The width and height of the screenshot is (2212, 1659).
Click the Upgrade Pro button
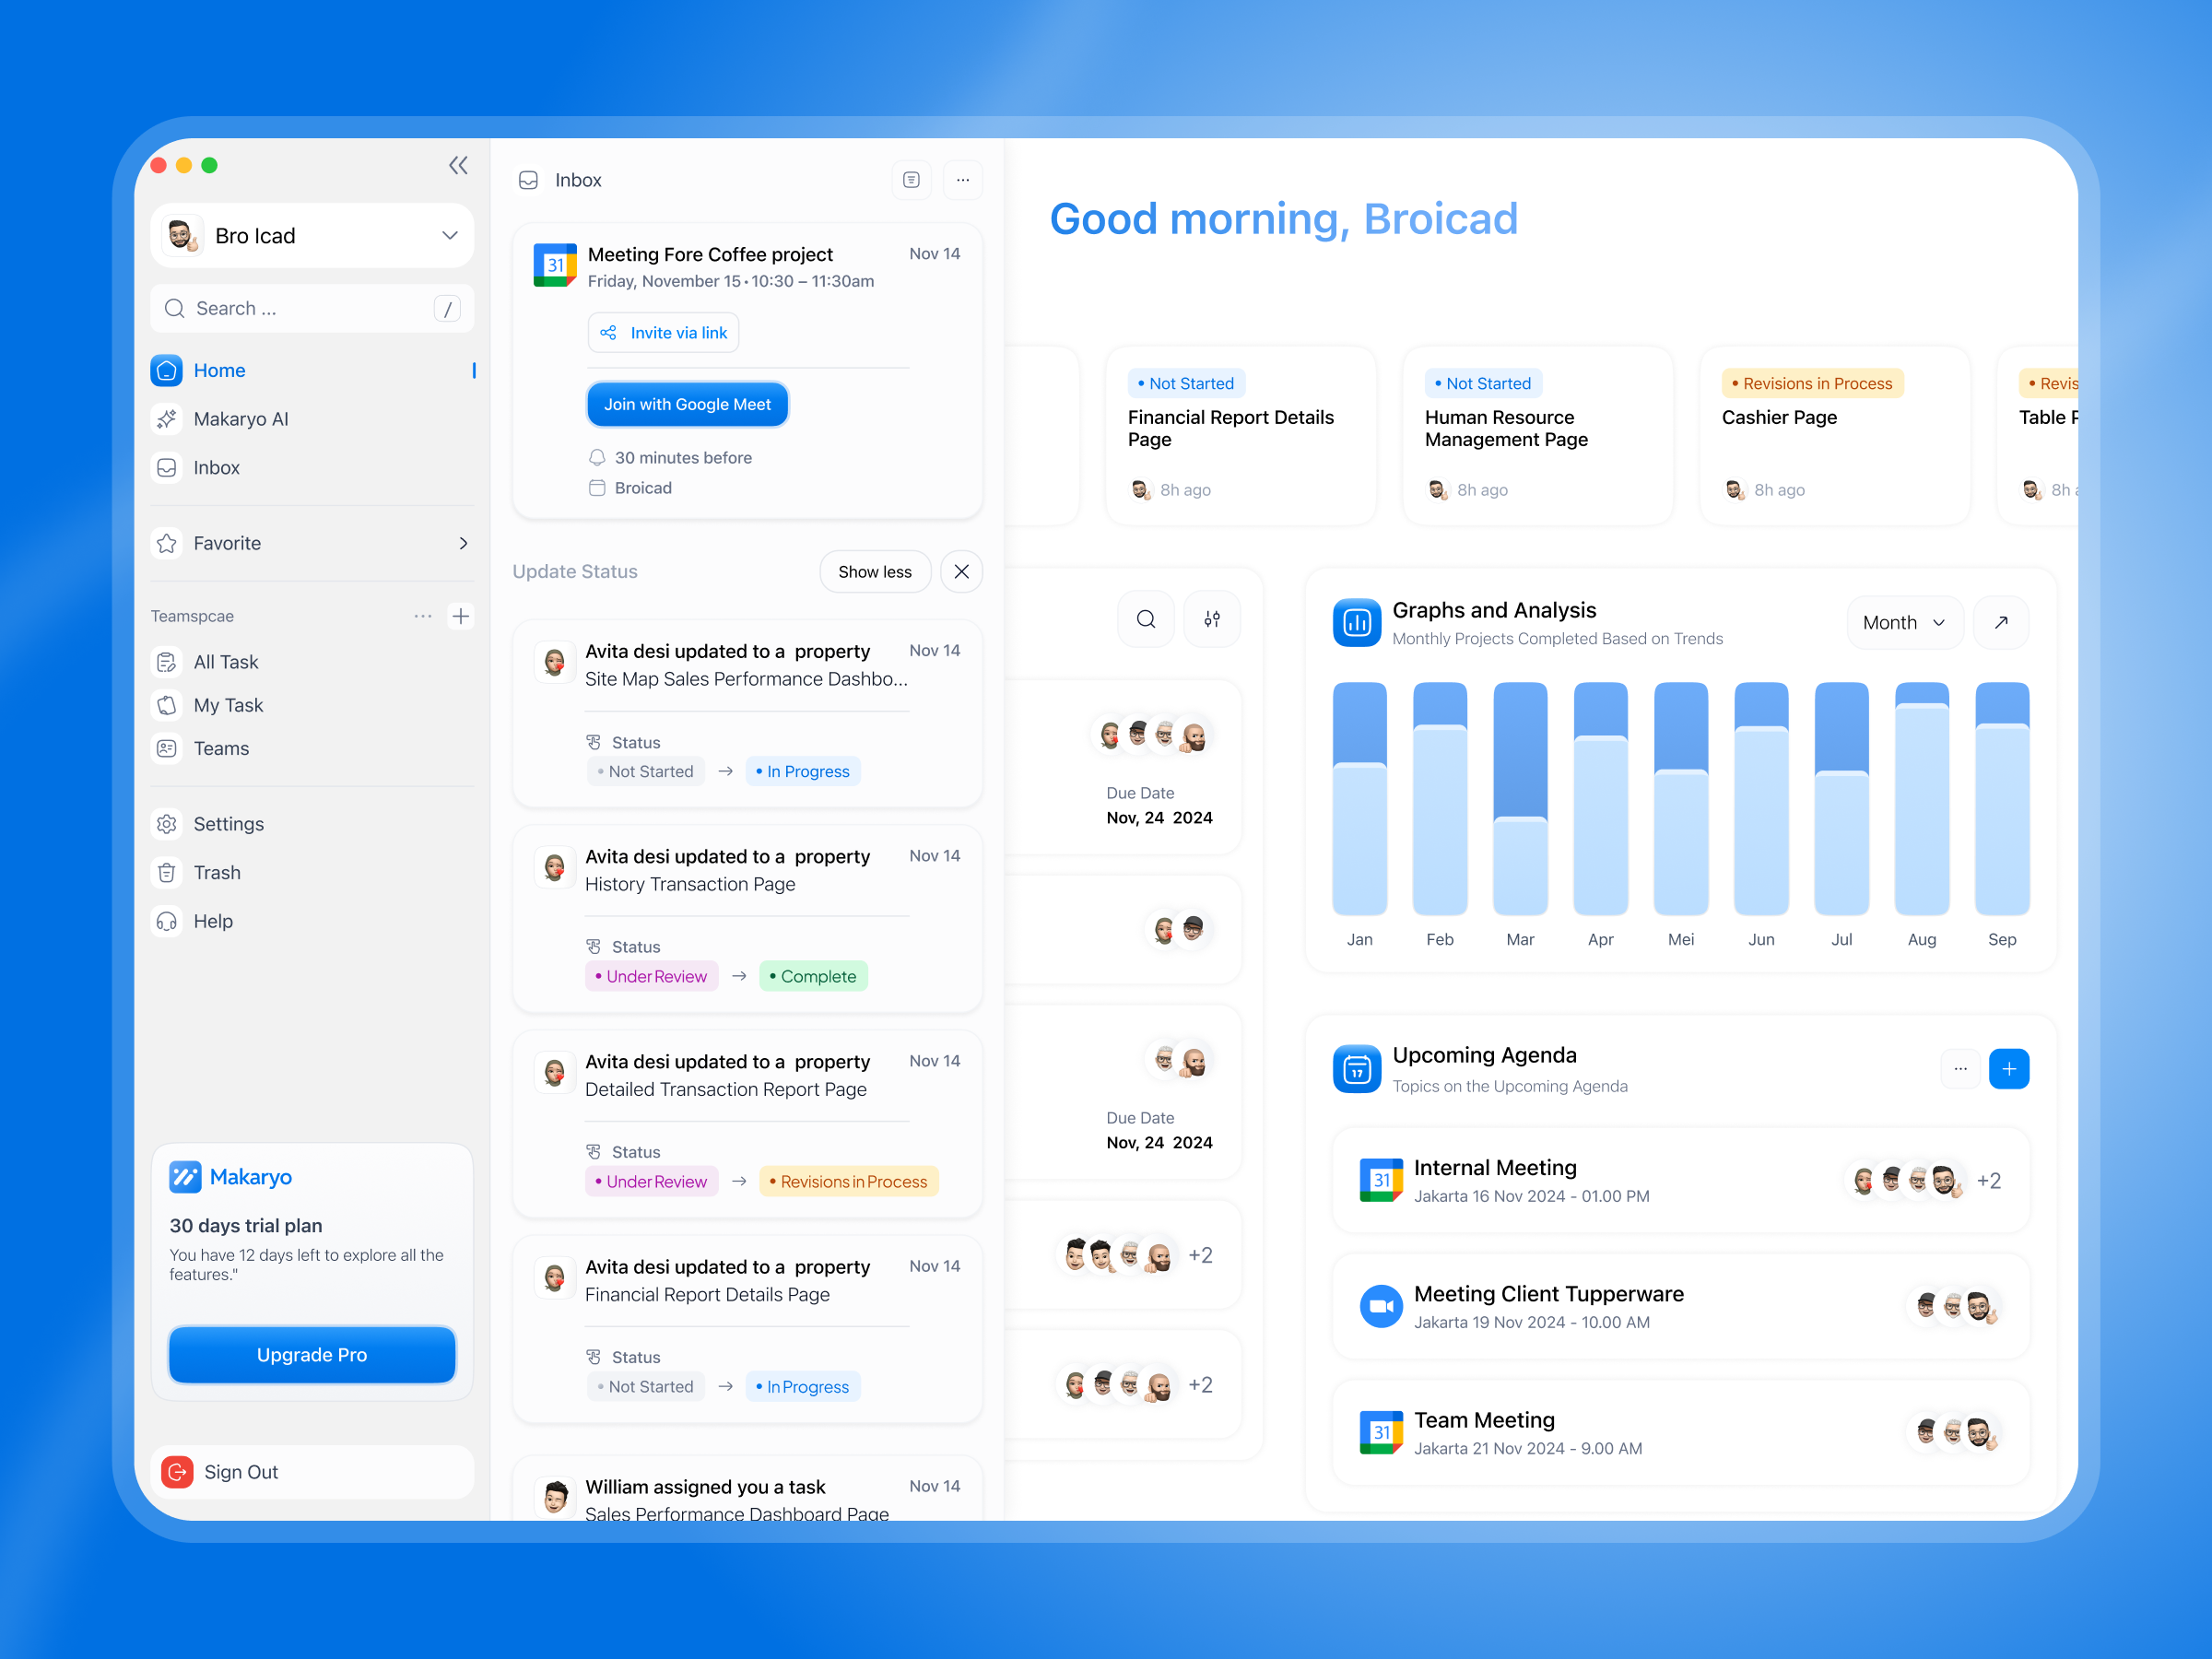[312, 1355]
